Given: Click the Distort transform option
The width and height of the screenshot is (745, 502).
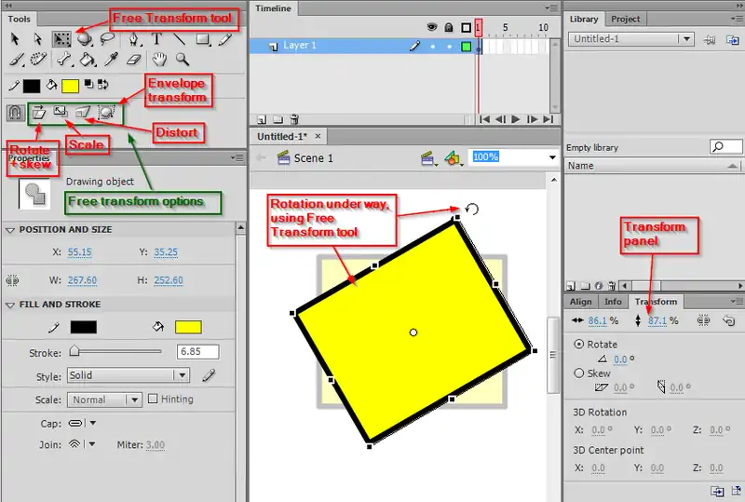Looking at the screenshot, I should coord(84,113).
